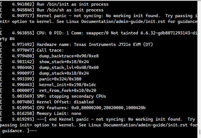Click the 'Call trace:' line
This screenshot has width=201, height=138.
coord(50,50)
